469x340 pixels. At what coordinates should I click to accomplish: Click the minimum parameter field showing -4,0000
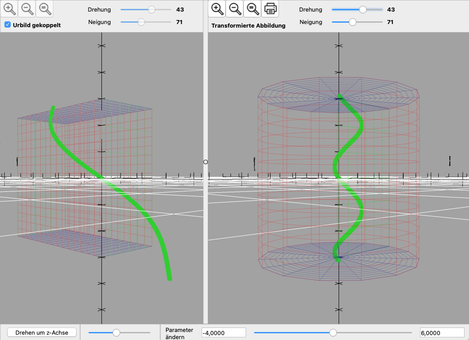(223, 333)
